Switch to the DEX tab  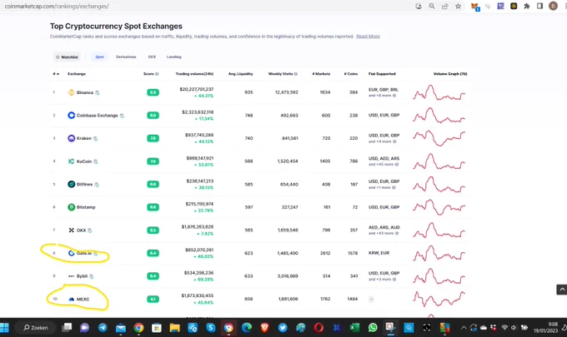(152, 57)
